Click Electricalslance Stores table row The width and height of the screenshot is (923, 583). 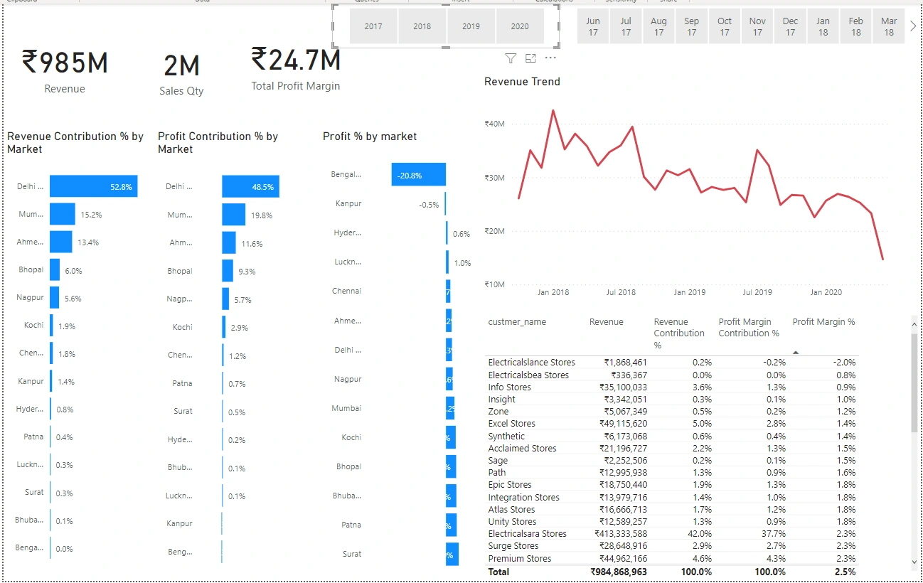pyautogui.click(x=672, y=363)
